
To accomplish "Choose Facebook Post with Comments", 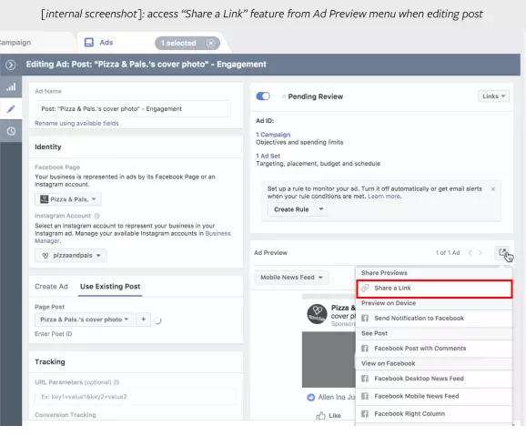I will click(434, 349).
